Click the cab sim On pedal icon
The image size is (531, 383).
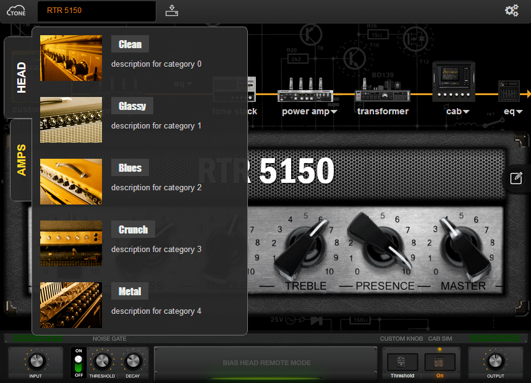click(440, 362)
